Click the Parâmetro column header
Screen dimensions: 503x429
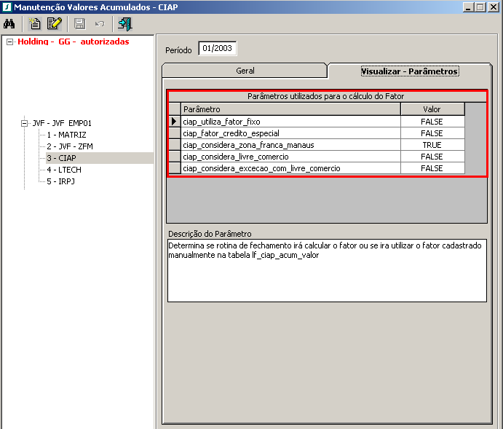[290, 109]
